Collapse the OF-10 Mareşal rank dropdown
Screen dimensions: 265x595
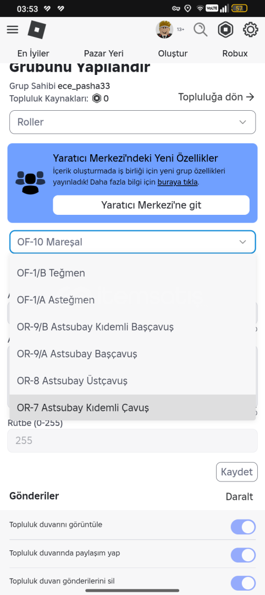coord(132,242)
